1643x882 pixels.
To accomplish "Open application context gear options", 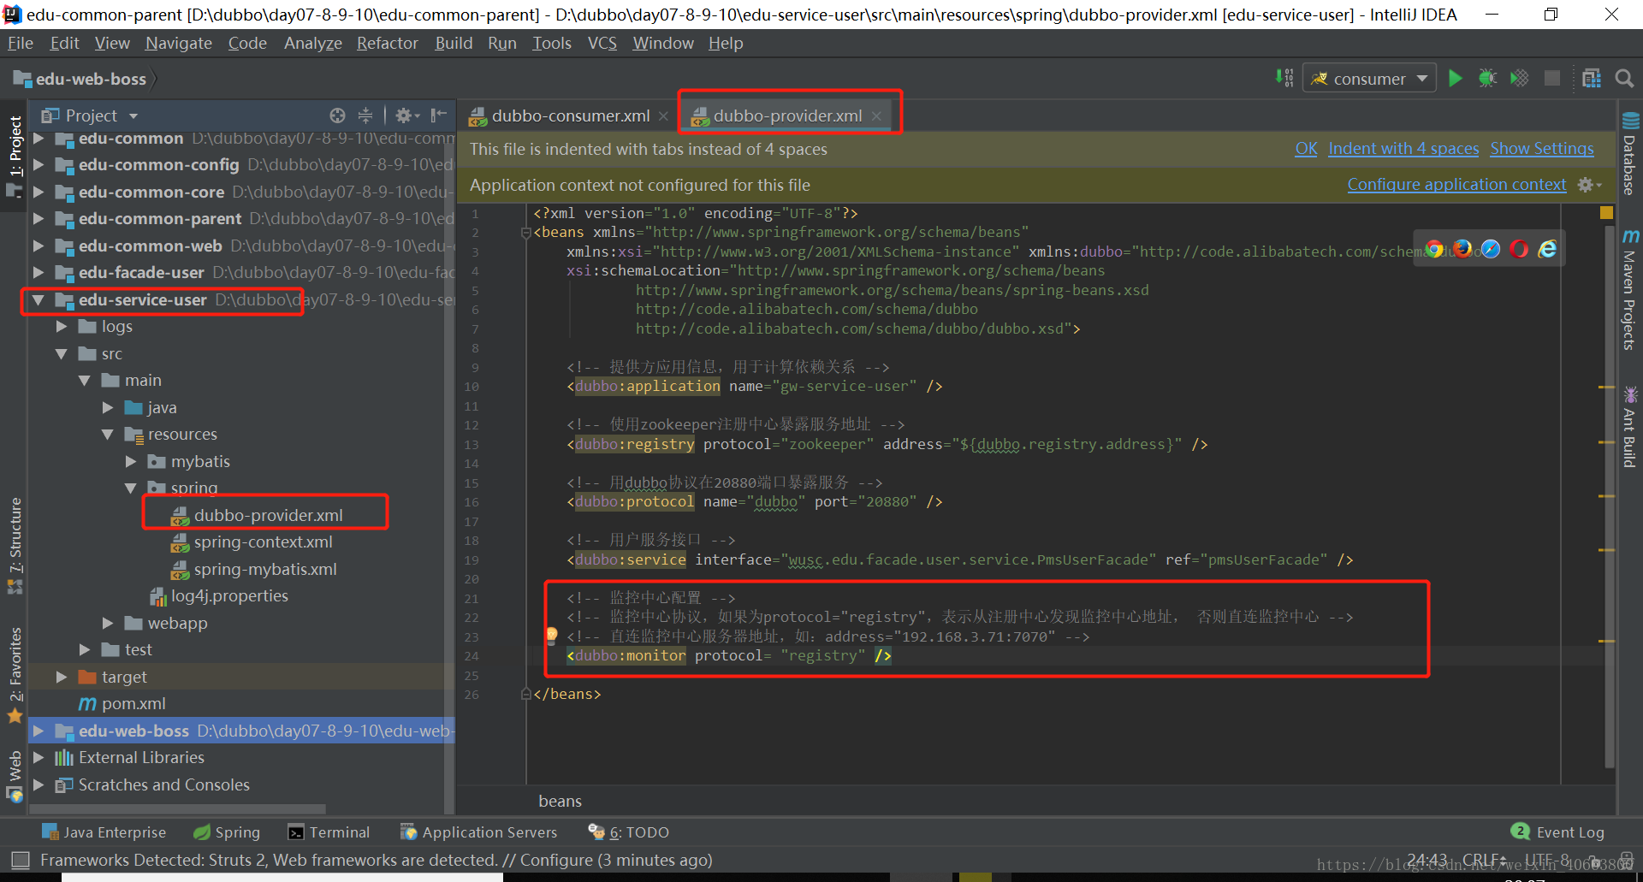I will pos(1589,185).
